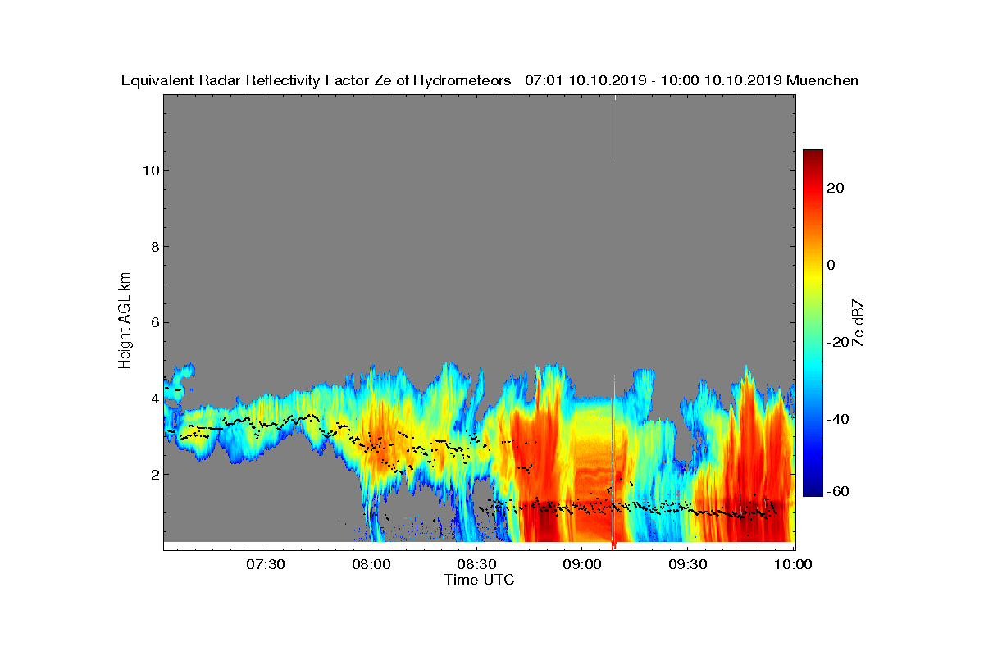Click the start time '07:01 10.10.2019' in title

[x=582, y=80]
